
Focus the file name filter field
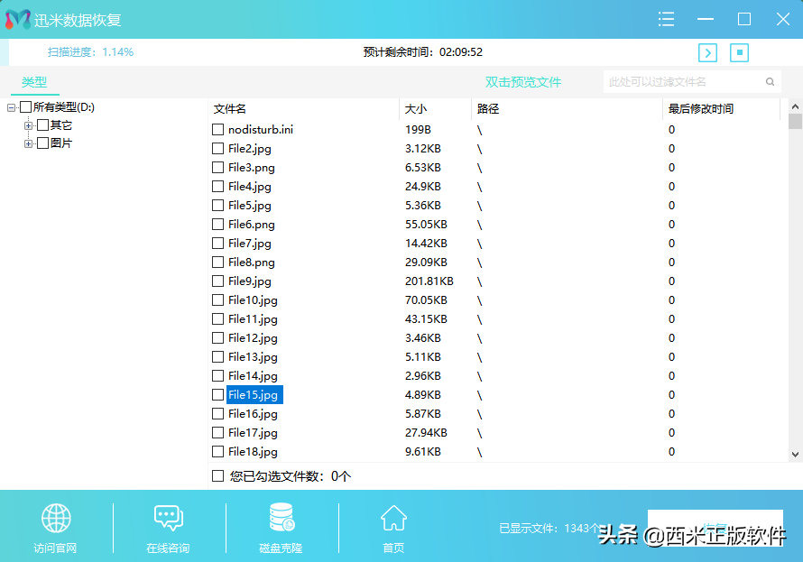(x=692, y=82)
